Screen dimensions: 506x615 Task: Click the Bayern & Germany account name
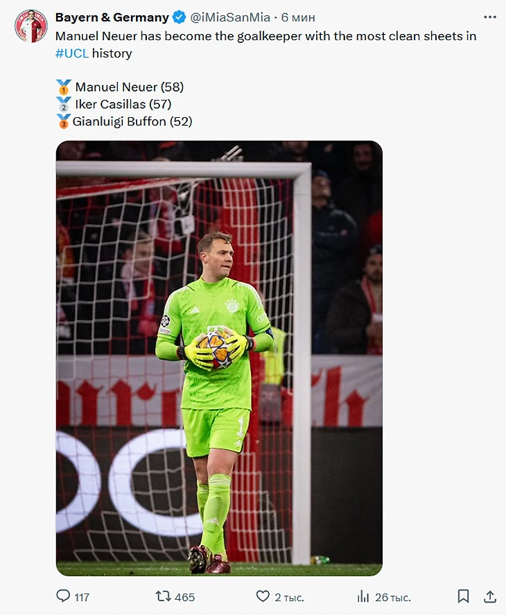click(x=112, y=17)
